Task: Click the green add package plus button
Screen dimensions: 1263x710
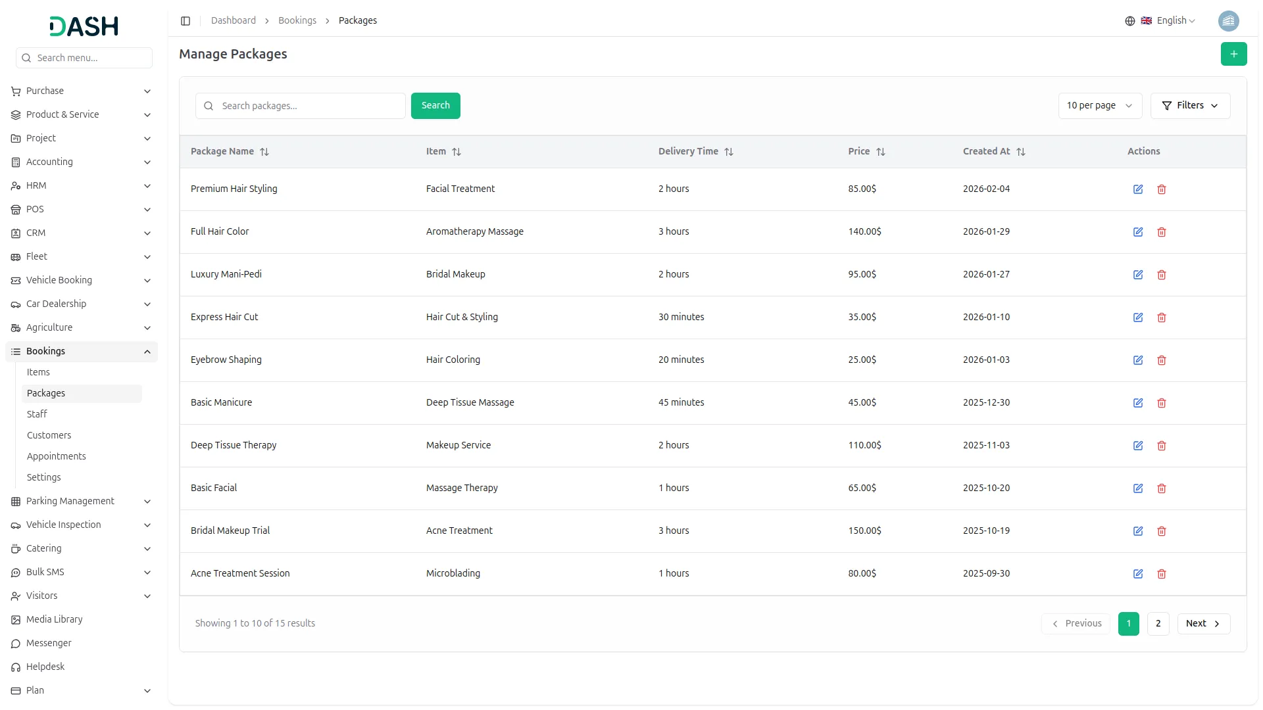Action: 1233,54
